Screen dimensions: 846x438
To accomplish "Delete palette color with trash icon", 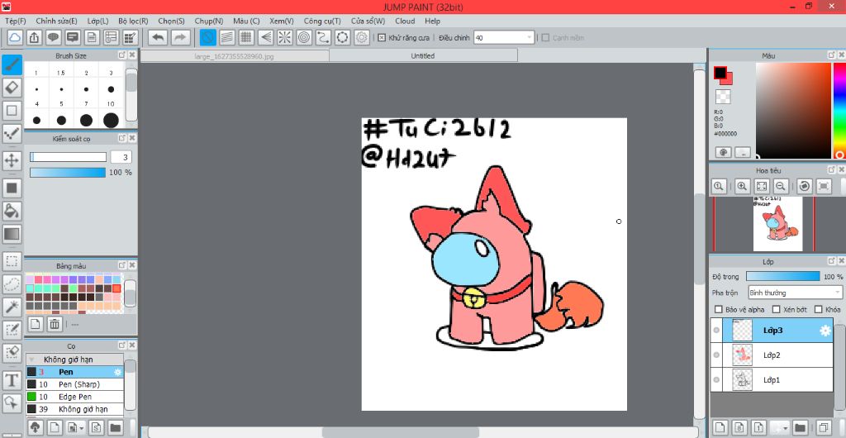I will click(55, 324).
